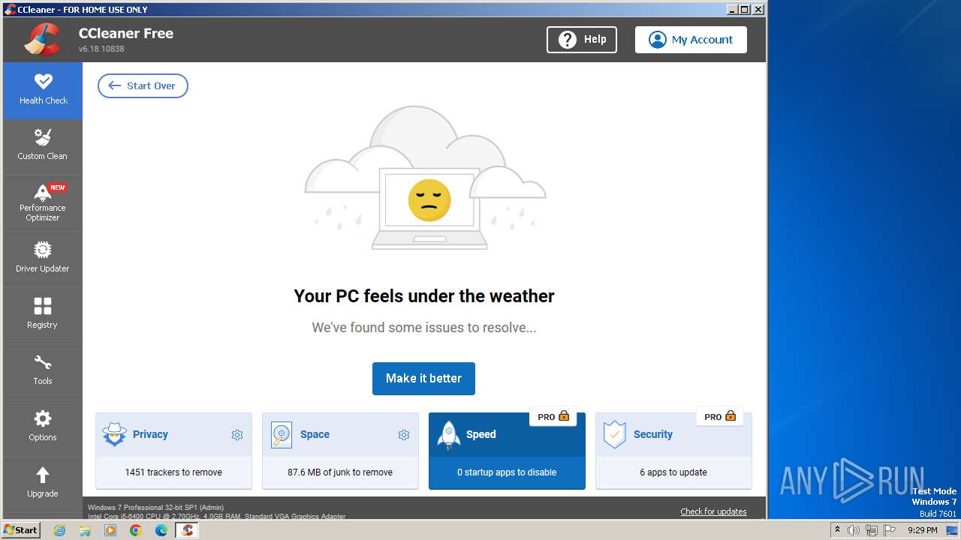The image size is (961, 540).
Task: Select '0 startup apps to disable' text
Action: click(x=507, y=472)
